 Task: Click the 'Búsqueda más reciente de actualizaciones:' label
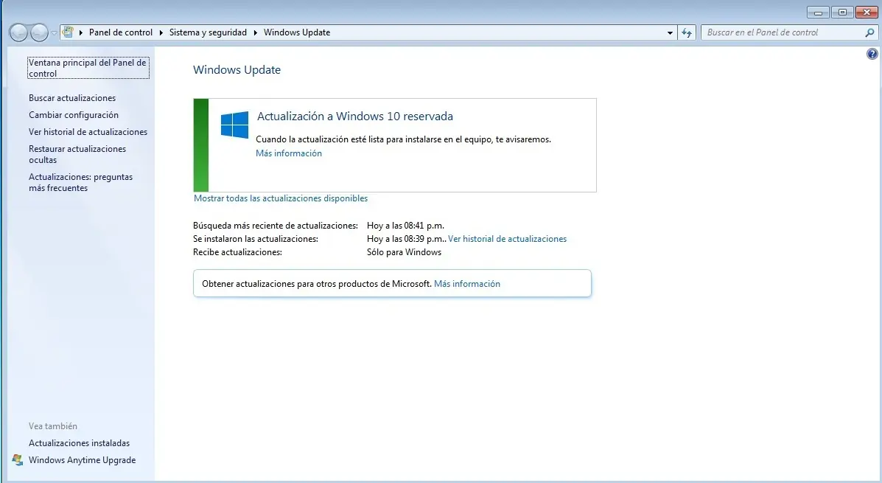[276, 226]
